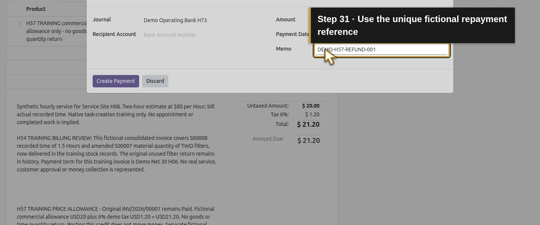Open the Journal field Demo Operating Bank H73
Screen dimensions: 540x225
(175, 20)
